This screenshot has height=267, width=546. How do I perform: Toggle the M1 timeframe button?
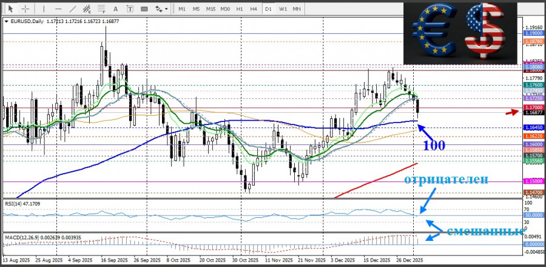(182, 9)
